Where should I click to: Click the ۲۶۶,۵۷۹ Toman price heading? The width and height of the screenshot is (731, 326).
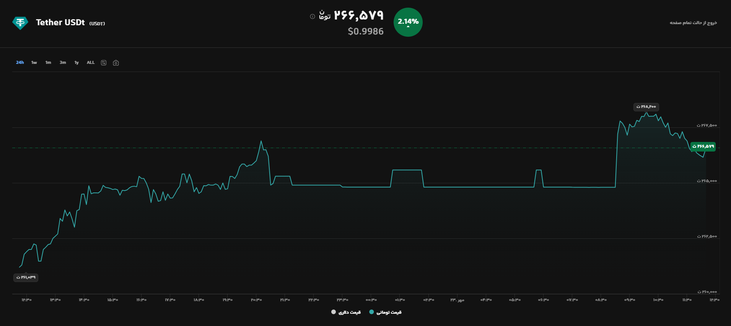(359, 15)
